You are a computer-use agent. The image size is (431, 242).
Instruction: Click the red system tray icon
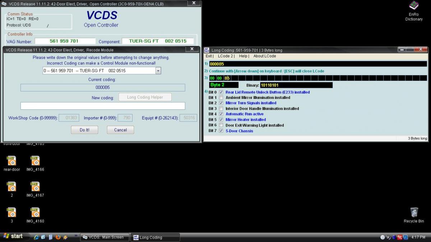[399, 237]
